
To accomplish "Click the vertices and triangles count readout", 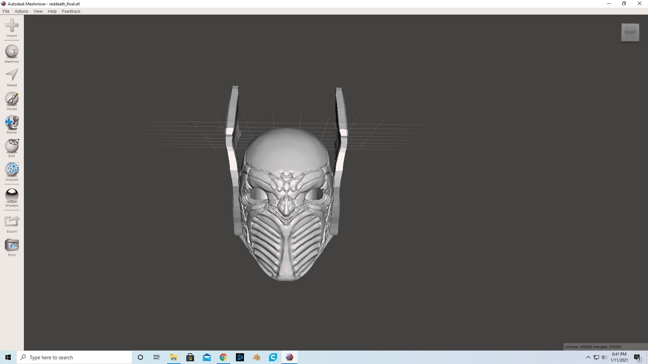I will (593, 347).
